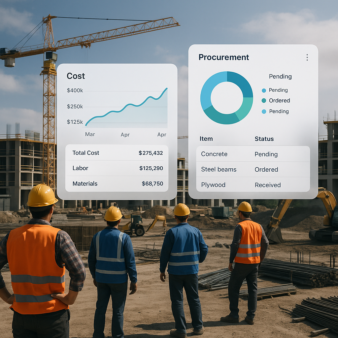Screen dimensions: 338x338
Task: Click the $125,290 labor value
Action: point(151,168)
